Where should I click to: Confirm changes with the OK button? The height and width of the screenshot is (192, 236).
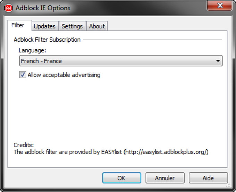tap(121, 178)
